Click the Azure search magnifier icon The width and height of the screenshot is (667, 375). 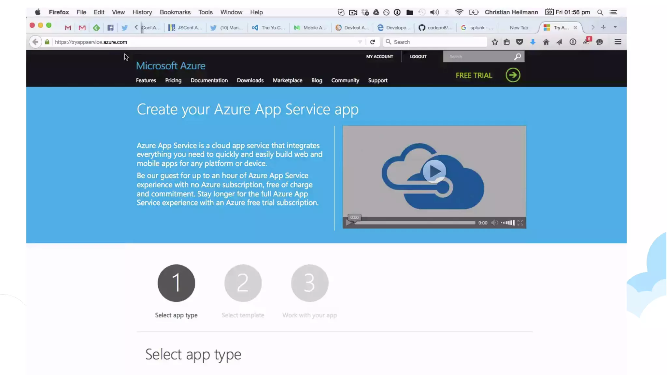(517, 57)
